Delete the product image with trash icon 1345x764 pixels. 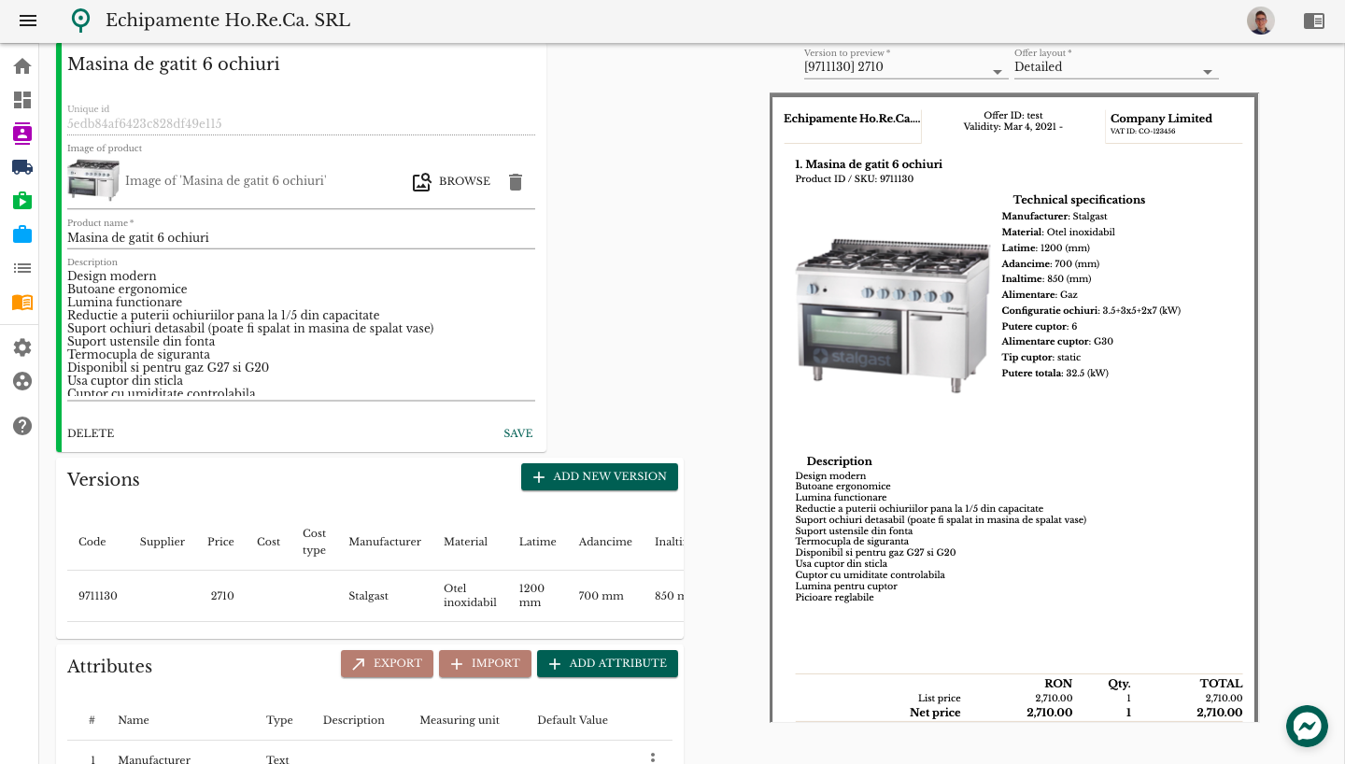point(516,182)
